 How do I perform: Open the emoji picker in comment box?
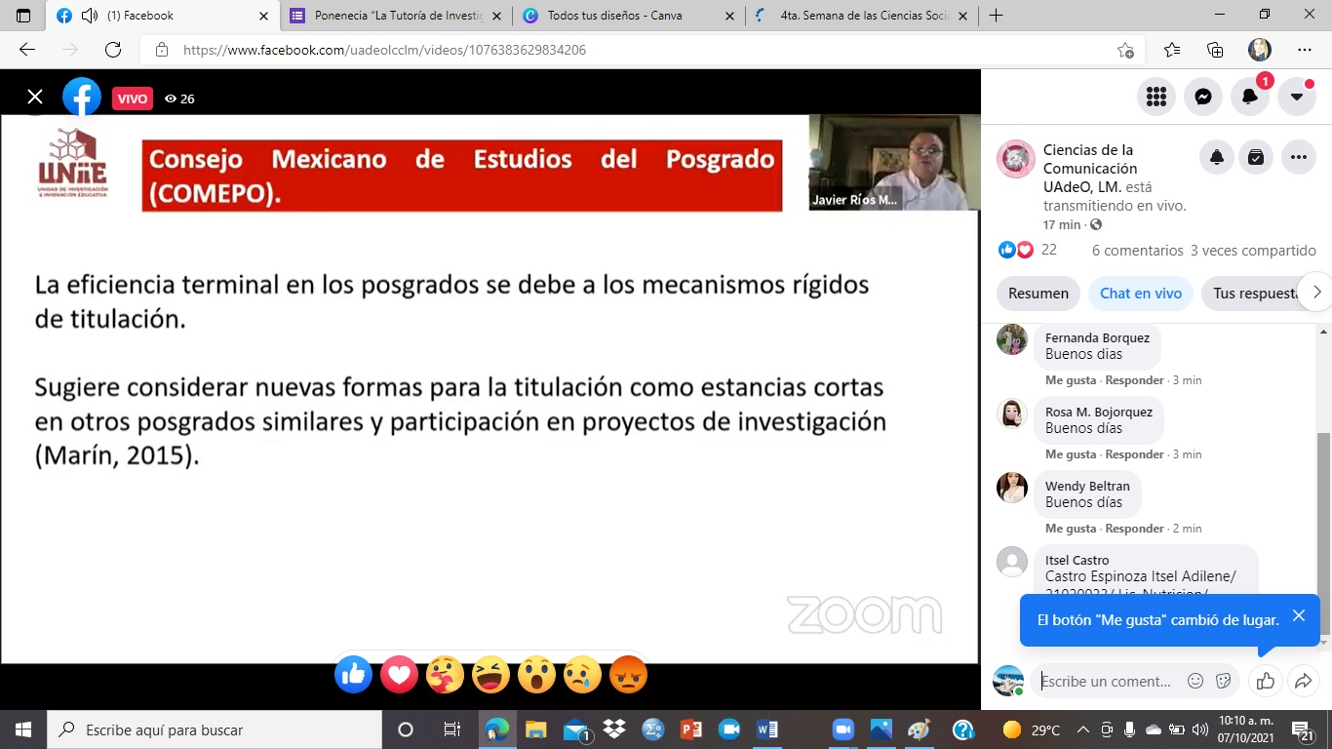pyautogui.click(x=1195, y=681)
